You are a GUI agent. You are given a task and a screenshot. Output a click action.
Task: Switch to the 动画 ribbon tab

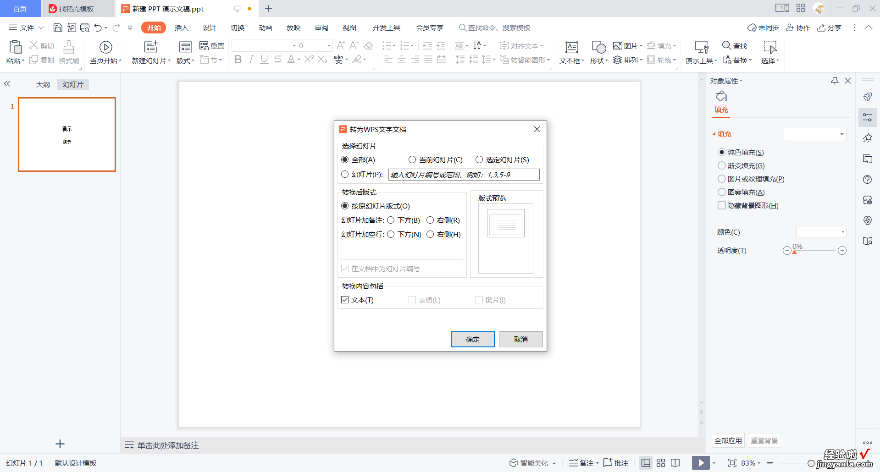pyautogui.click(x=266, y=27)
